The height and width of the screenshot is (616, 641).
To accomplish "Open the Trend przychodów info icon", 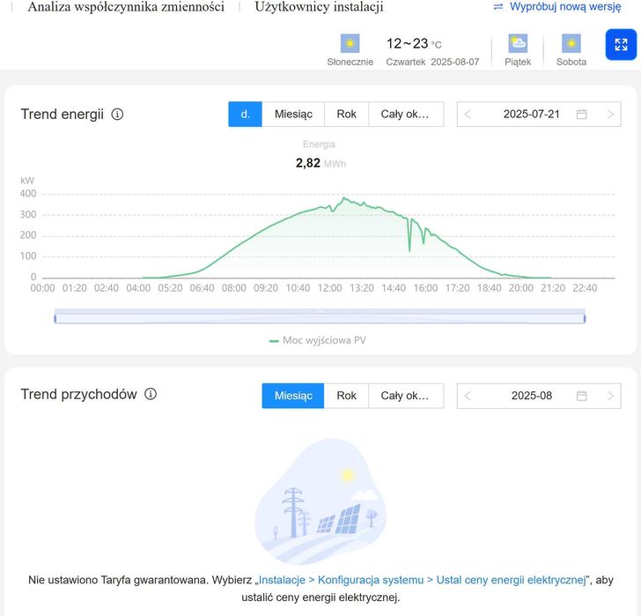I will [x=151, y=395].
